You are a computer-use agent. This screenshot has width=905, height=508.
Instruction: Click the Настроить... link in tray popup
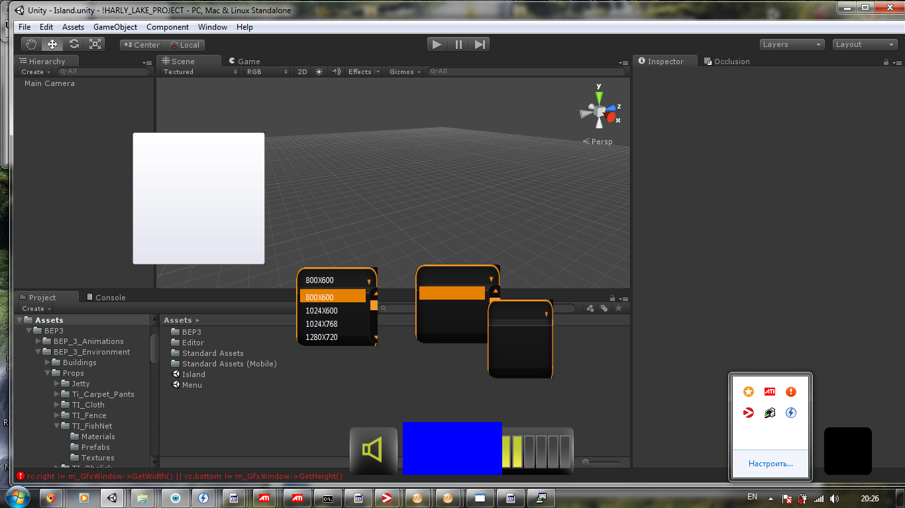coord(771,464)
